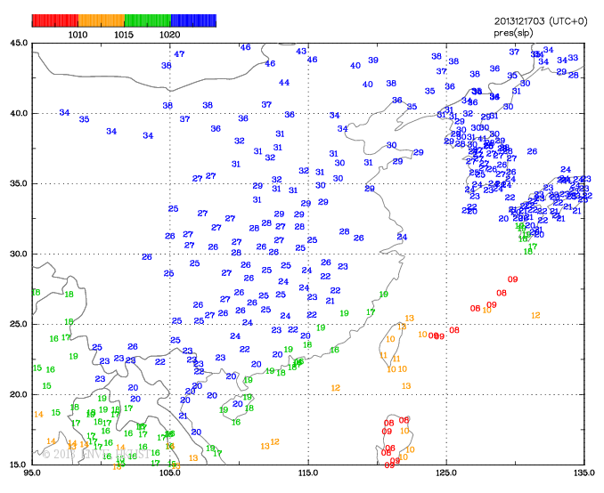
Task: Select the 1015 legend label
Action: click(x=124, y=35)
